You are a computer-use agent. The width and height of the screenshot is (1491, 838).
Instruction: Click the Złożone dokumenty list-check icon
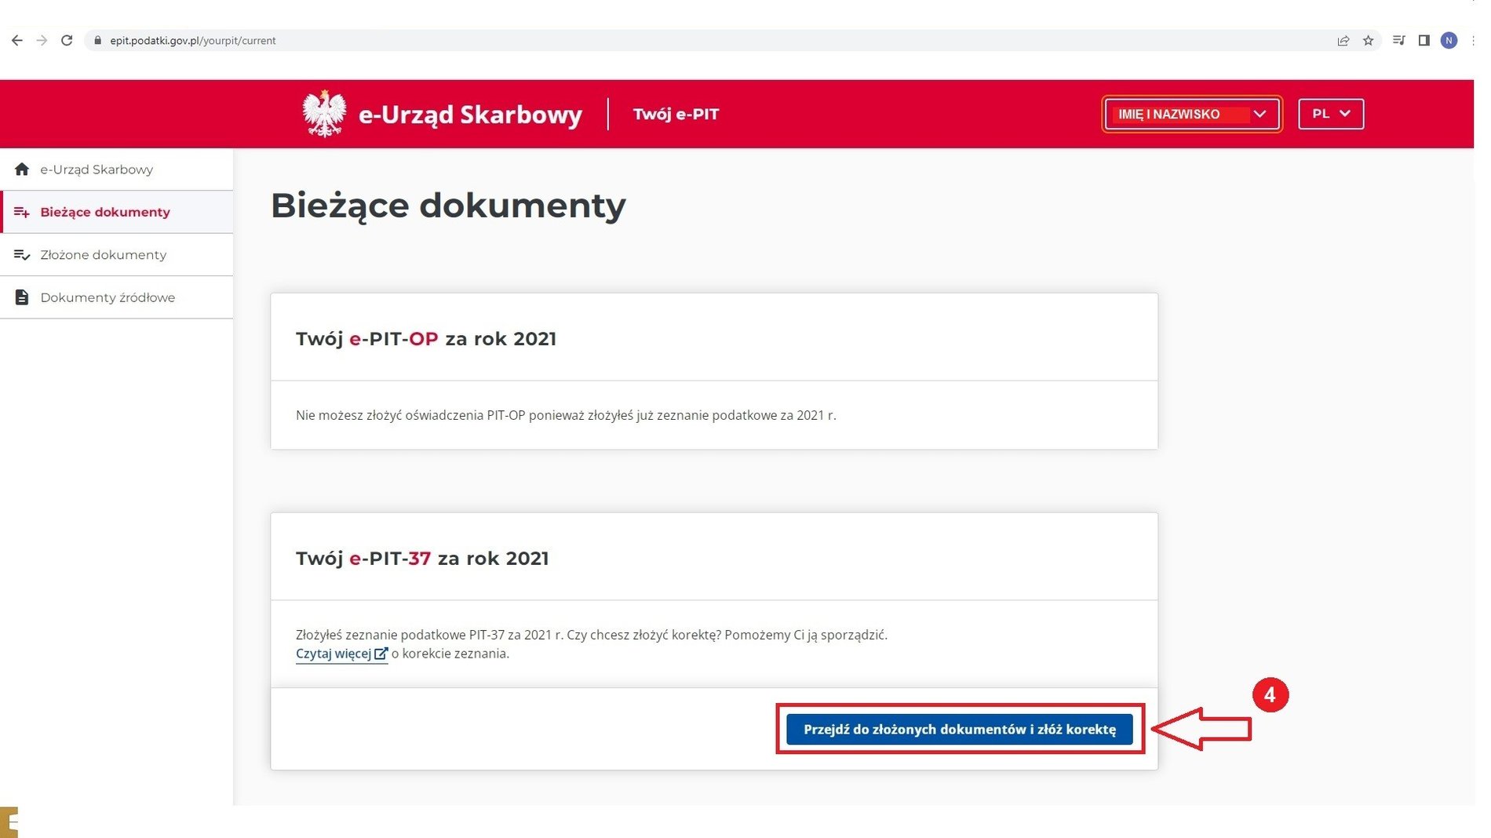[x=22, y=255]
